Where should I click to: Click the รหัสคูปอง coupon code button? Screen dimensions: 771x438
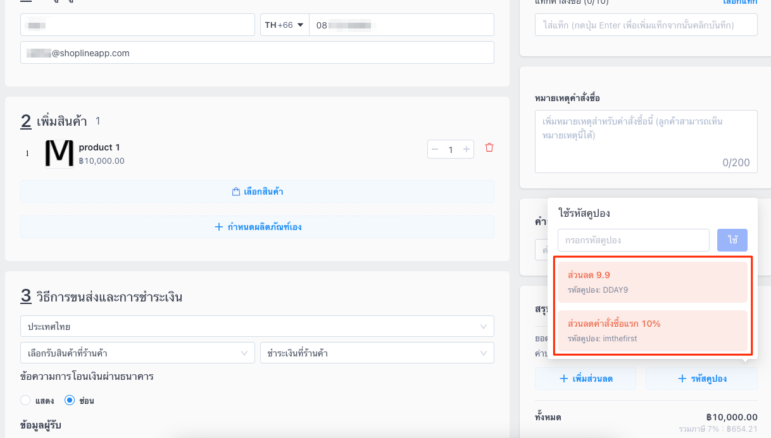(701, 379)
